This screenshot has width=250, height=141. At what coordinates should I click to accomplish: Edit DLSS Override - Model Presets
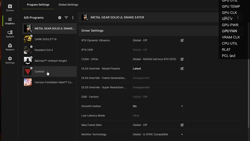(x=182, y=68)
